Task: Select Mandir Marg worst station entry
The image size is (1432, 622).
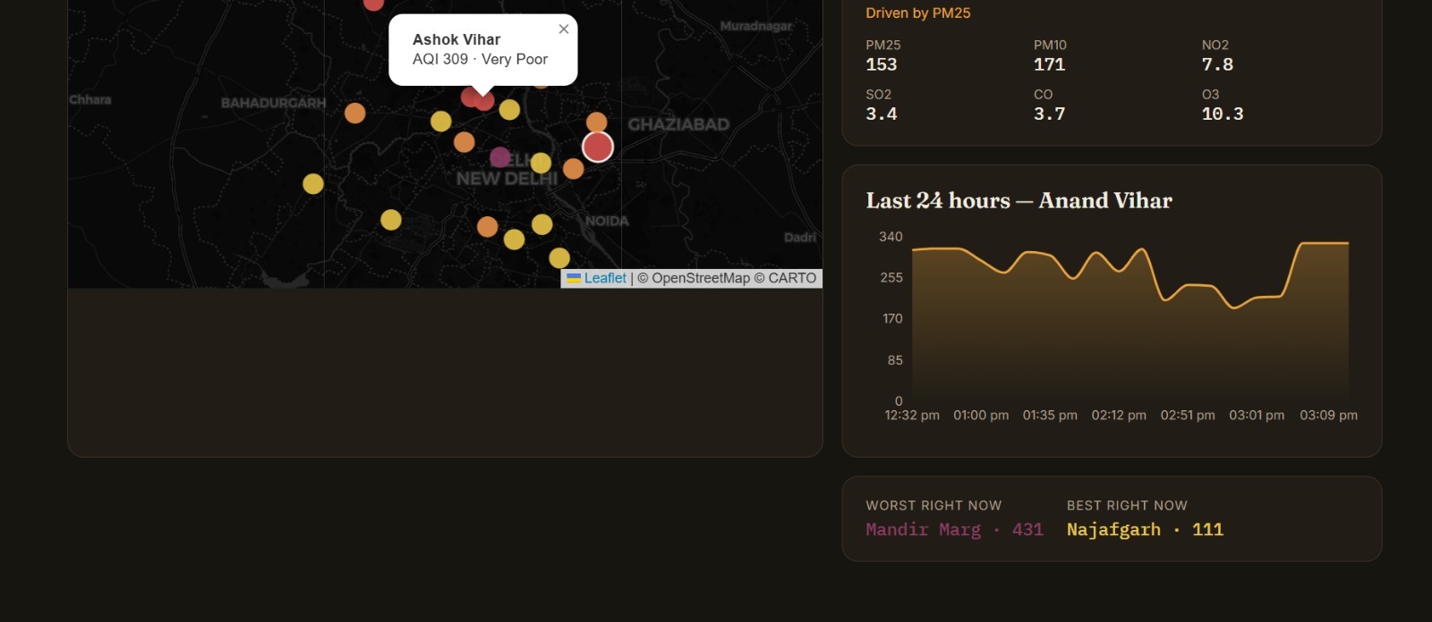Action: [x=955, y=530]
